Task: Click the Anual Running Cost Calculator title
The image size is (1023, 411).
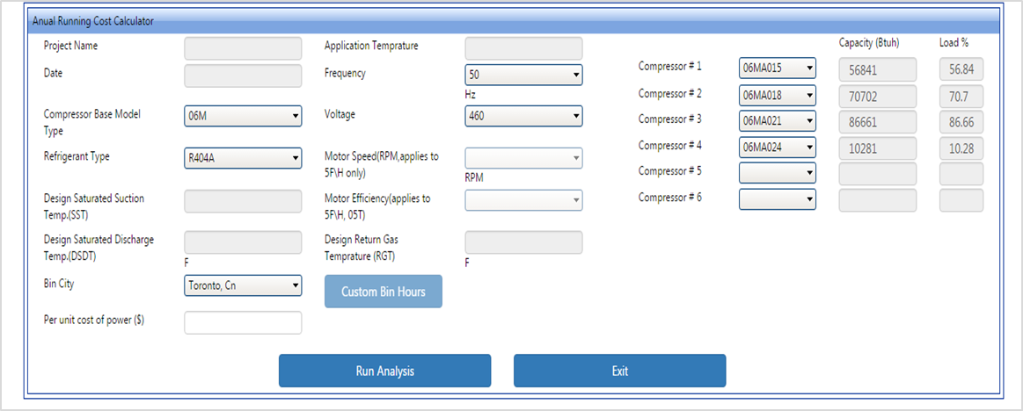Action: pos(93,21)
